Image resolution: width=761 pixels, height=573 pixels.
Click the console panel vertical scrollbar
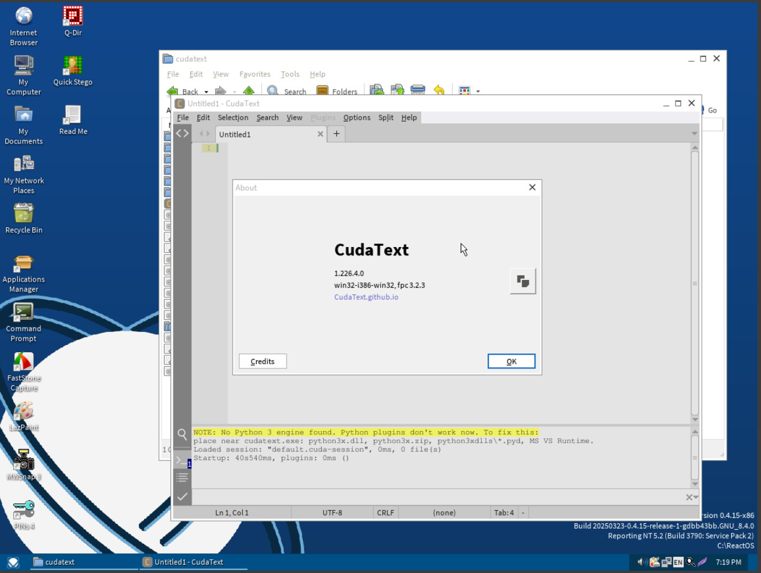695,458
